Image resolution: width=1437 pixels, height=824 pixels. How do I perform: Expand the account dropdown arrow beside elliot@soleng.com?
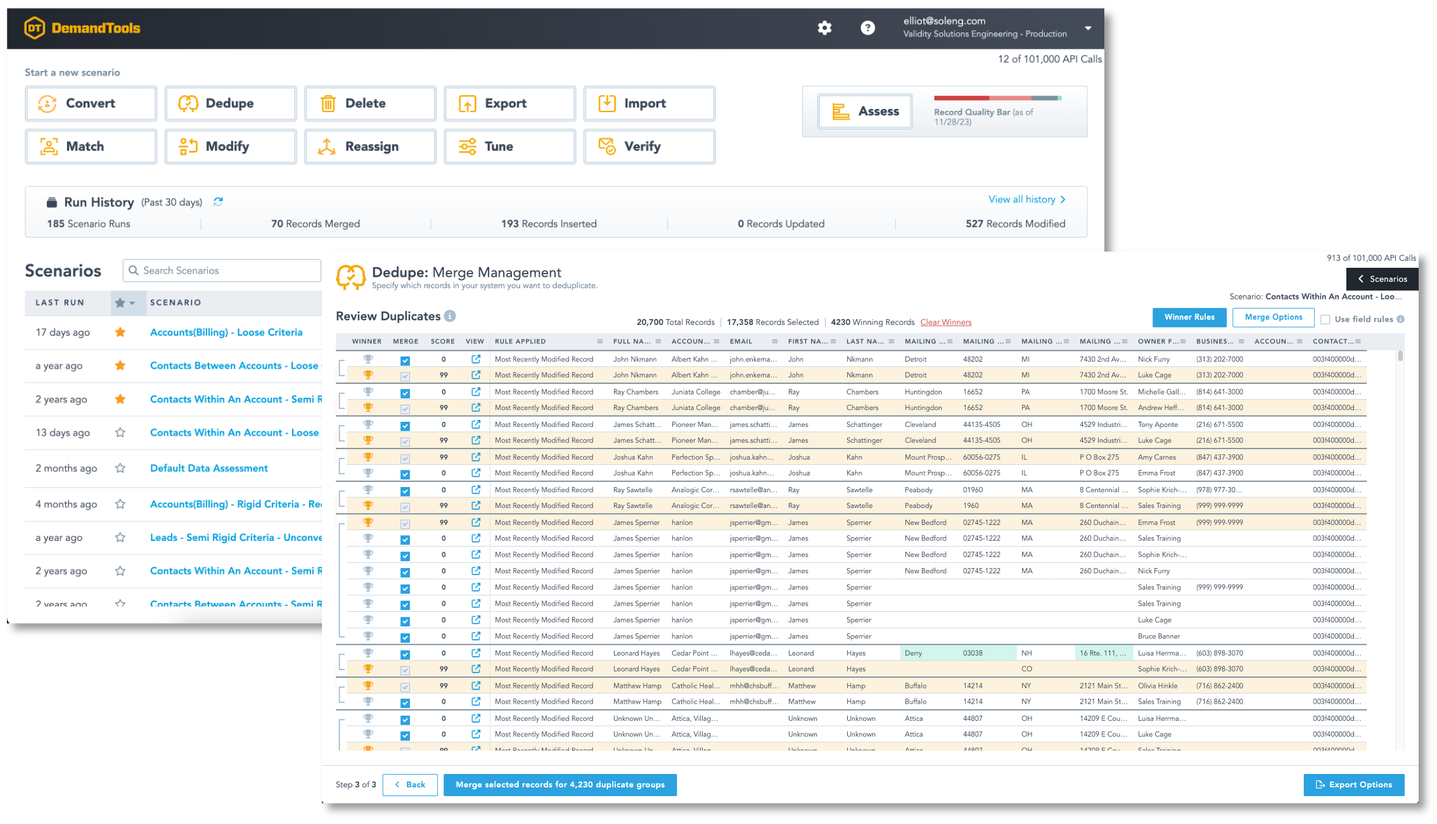pos(1088,28)
